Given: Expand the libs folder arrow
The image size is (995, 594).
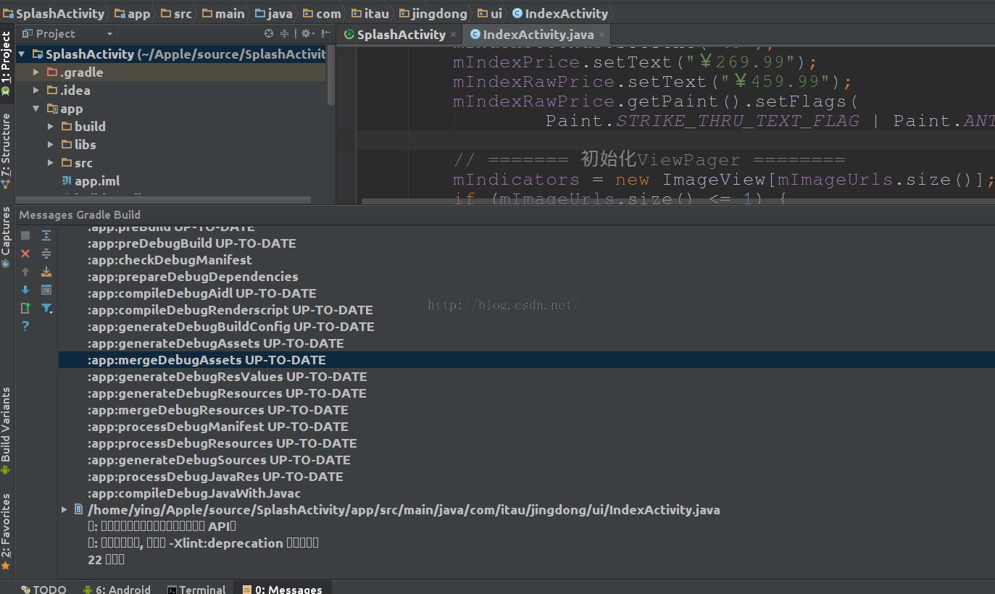Looking at the screenshot, I should pos(51,144).
